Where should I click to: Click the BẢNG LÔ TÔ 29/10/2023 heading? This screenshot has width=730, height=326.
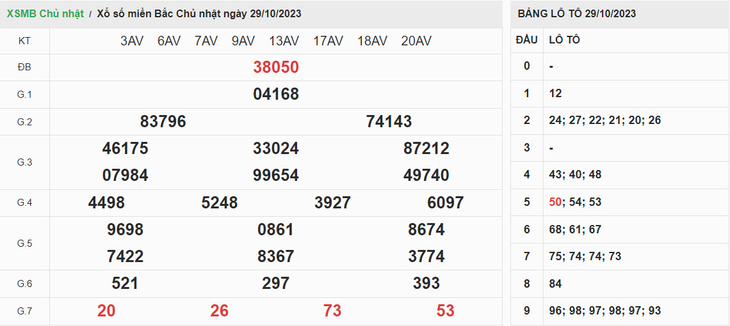(x=576, y=13)
